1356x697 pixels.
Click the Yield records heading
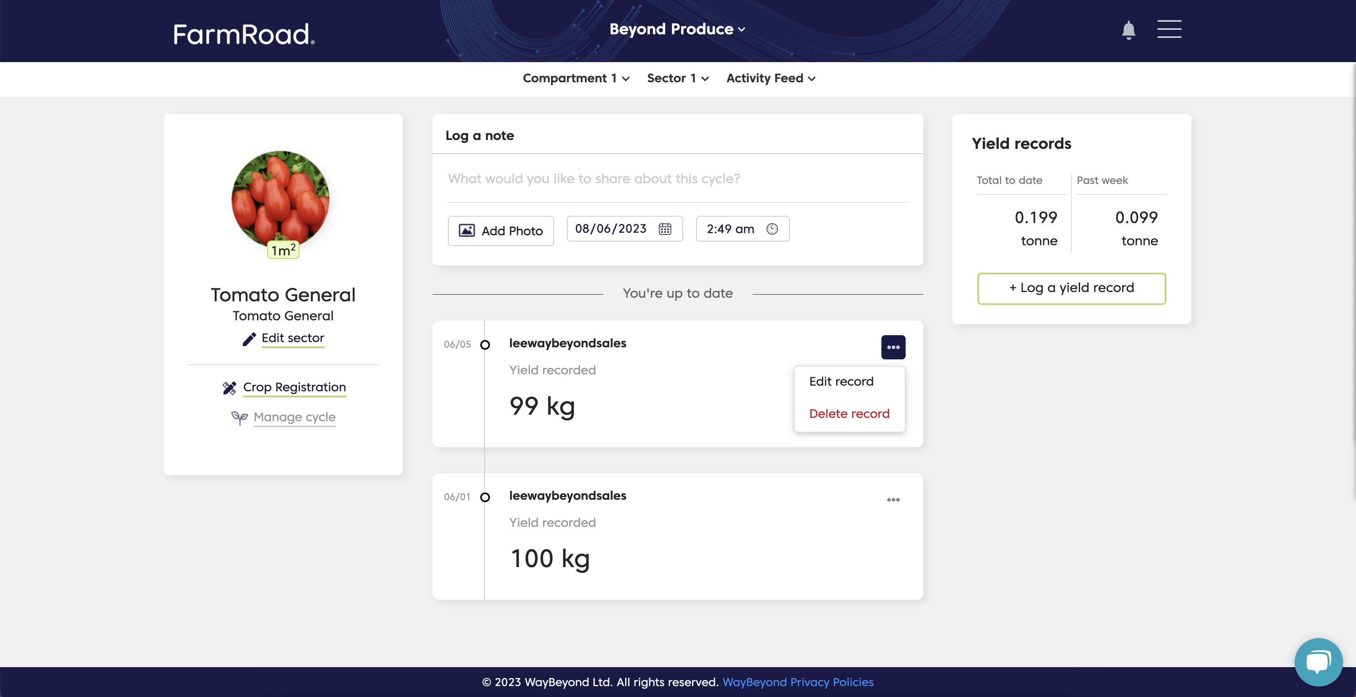coord(1021,144)
